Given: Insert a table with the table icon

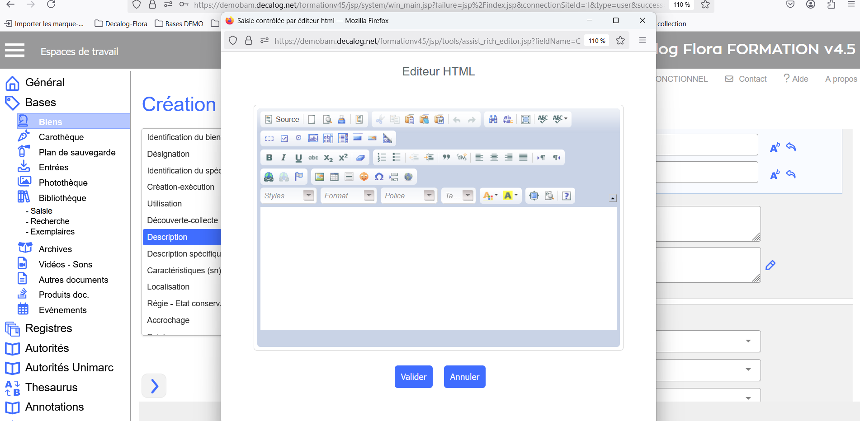Looking at the screenshot, I should (x=334, y=177).
